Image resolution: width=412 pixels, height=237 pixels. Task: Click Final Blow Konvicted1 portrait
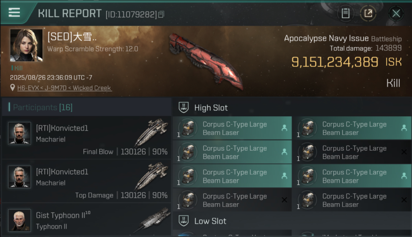point(20,133)
